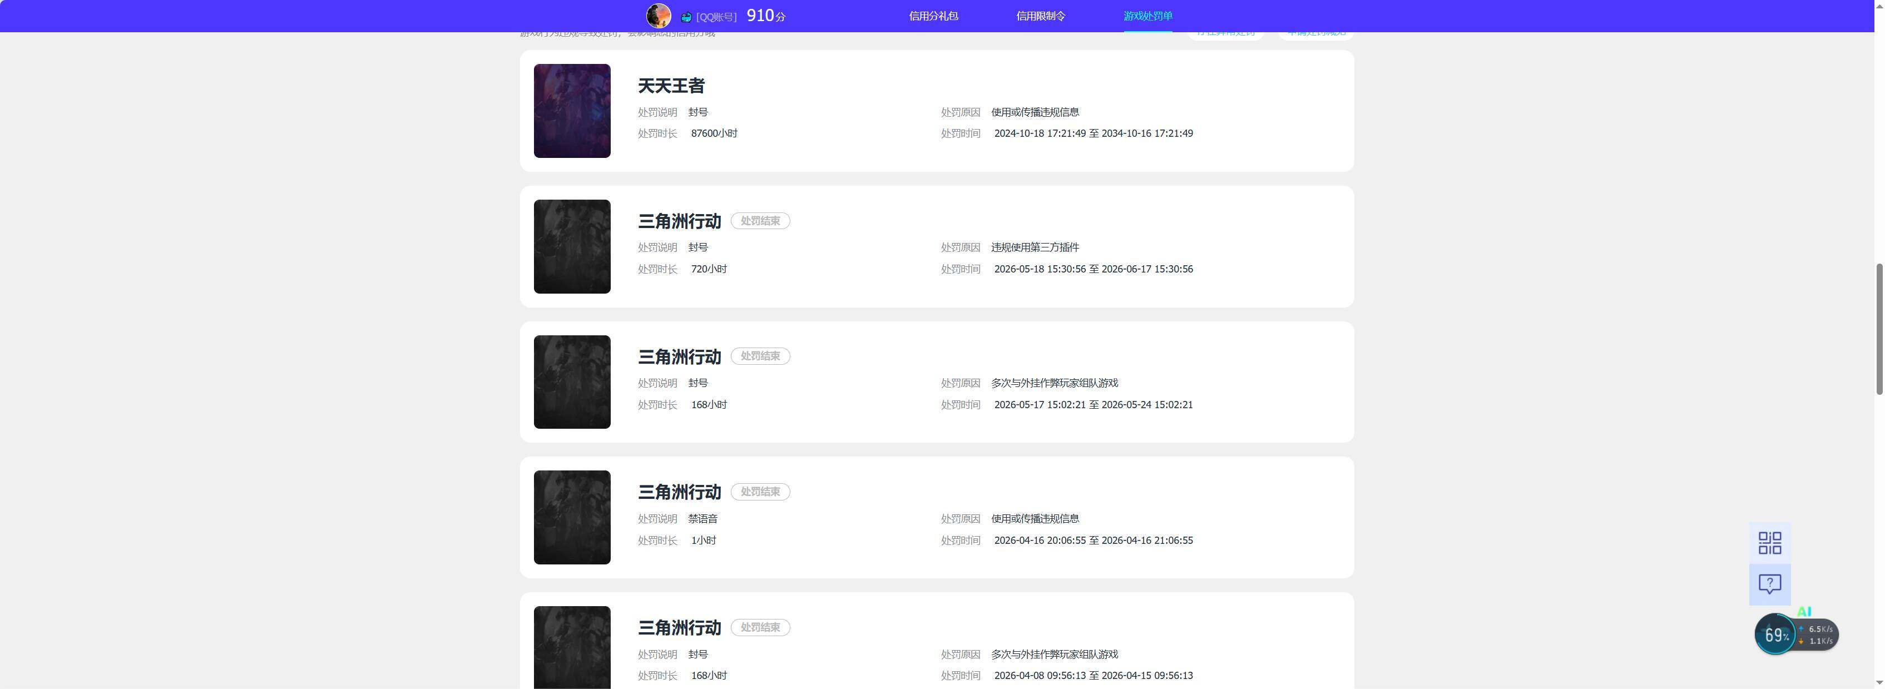Image resolution: width=1885 pixels, height=689 pixels.
Task: Click 处罚结束 badge on 2026-05-17 record
Action: coord(760,356)
